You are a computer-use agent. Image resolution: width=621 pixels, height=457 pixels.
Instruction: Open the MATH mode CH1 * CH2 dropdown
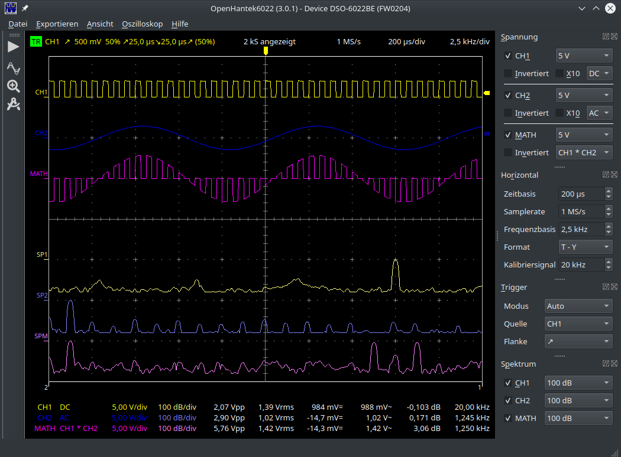point(584,152)
